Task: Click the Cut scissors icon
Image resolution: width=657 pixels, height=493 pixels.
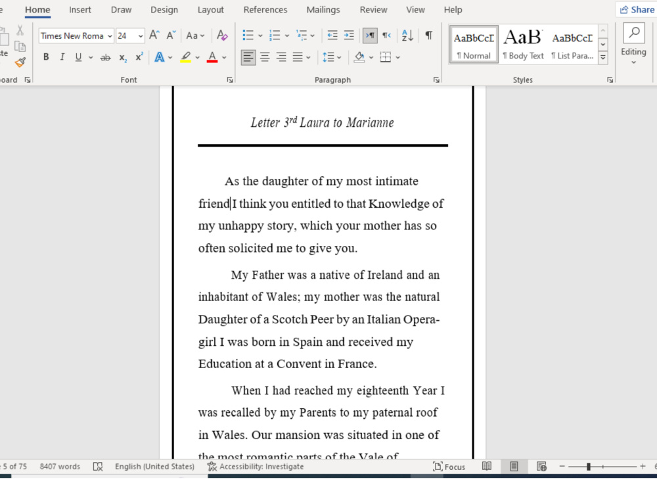Action: point(20,30)
